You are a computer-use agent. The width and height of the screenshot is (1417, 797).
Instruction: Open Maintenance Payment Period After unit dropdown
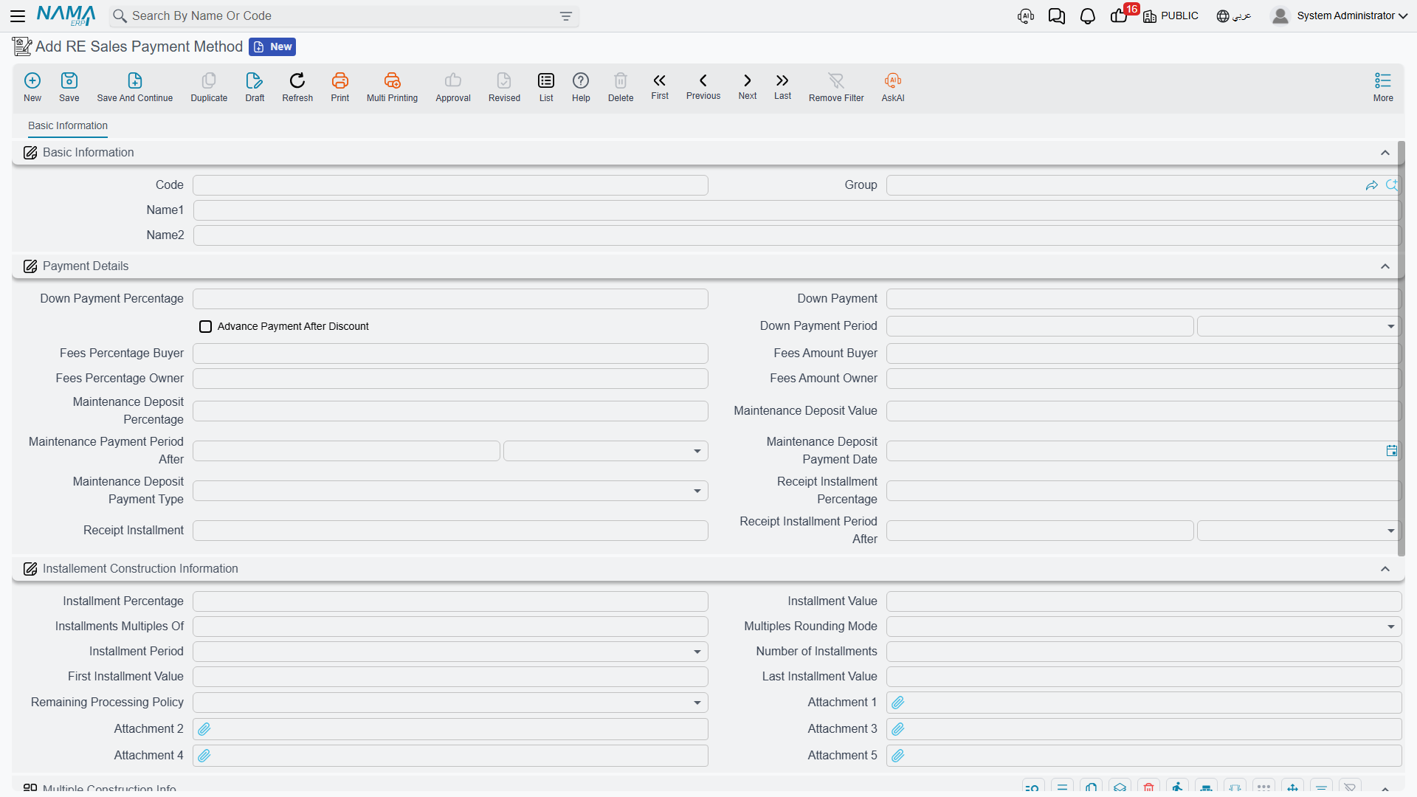point(605,451)
